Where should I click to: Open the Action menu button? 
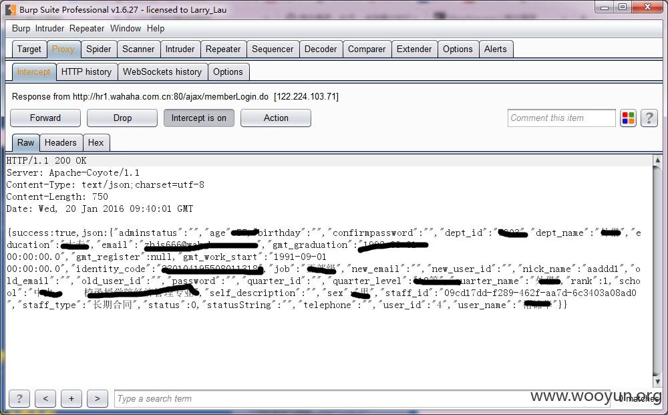276,118
